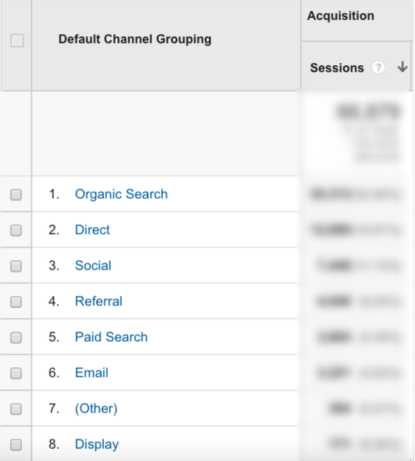Click the Sessions sort descending arrow
The image size is (415, 461).
(402, 67)
